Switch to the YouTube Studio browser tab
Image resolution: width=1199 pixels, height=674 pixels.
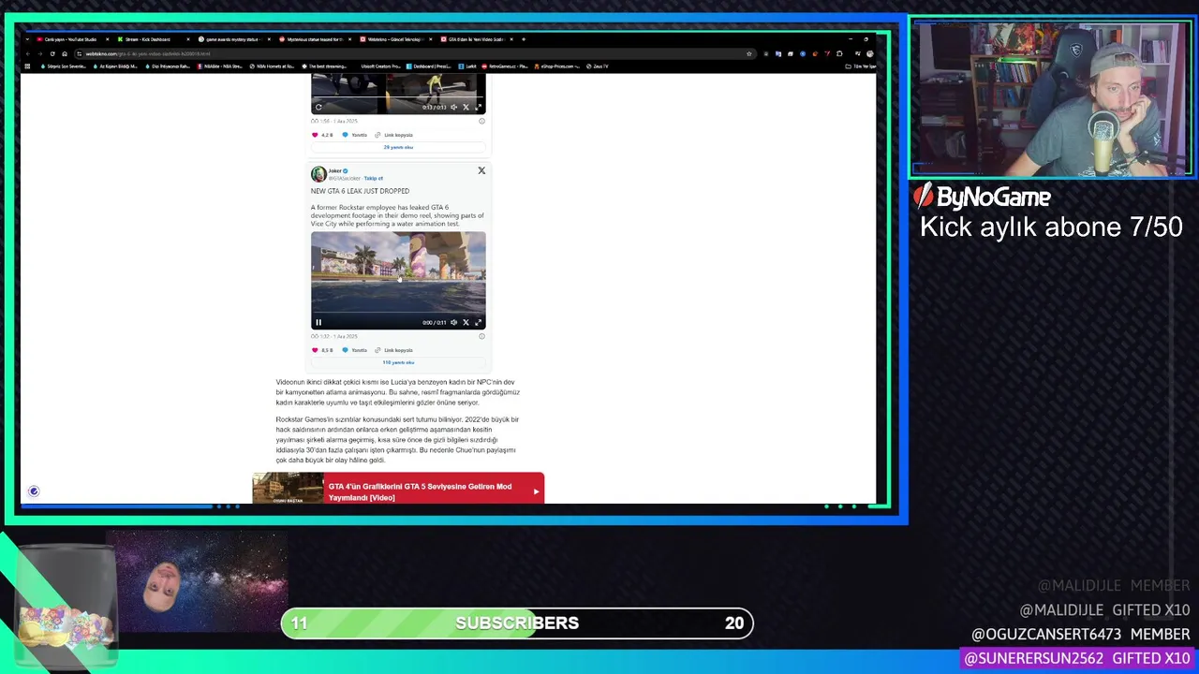coord(72,39)
